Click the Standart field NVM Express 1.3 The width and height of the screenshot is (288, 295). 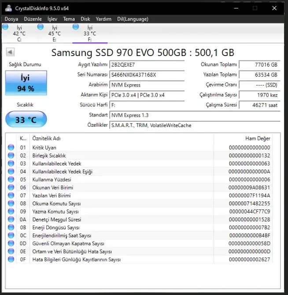coord(195,115)
